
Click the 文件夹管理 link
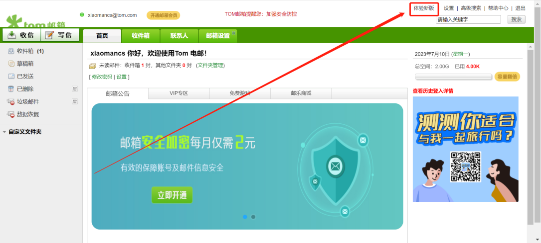pos(210,65)
